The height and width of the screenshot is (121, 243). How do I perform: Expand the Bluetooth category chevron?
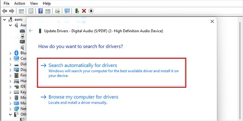point(10,53)
